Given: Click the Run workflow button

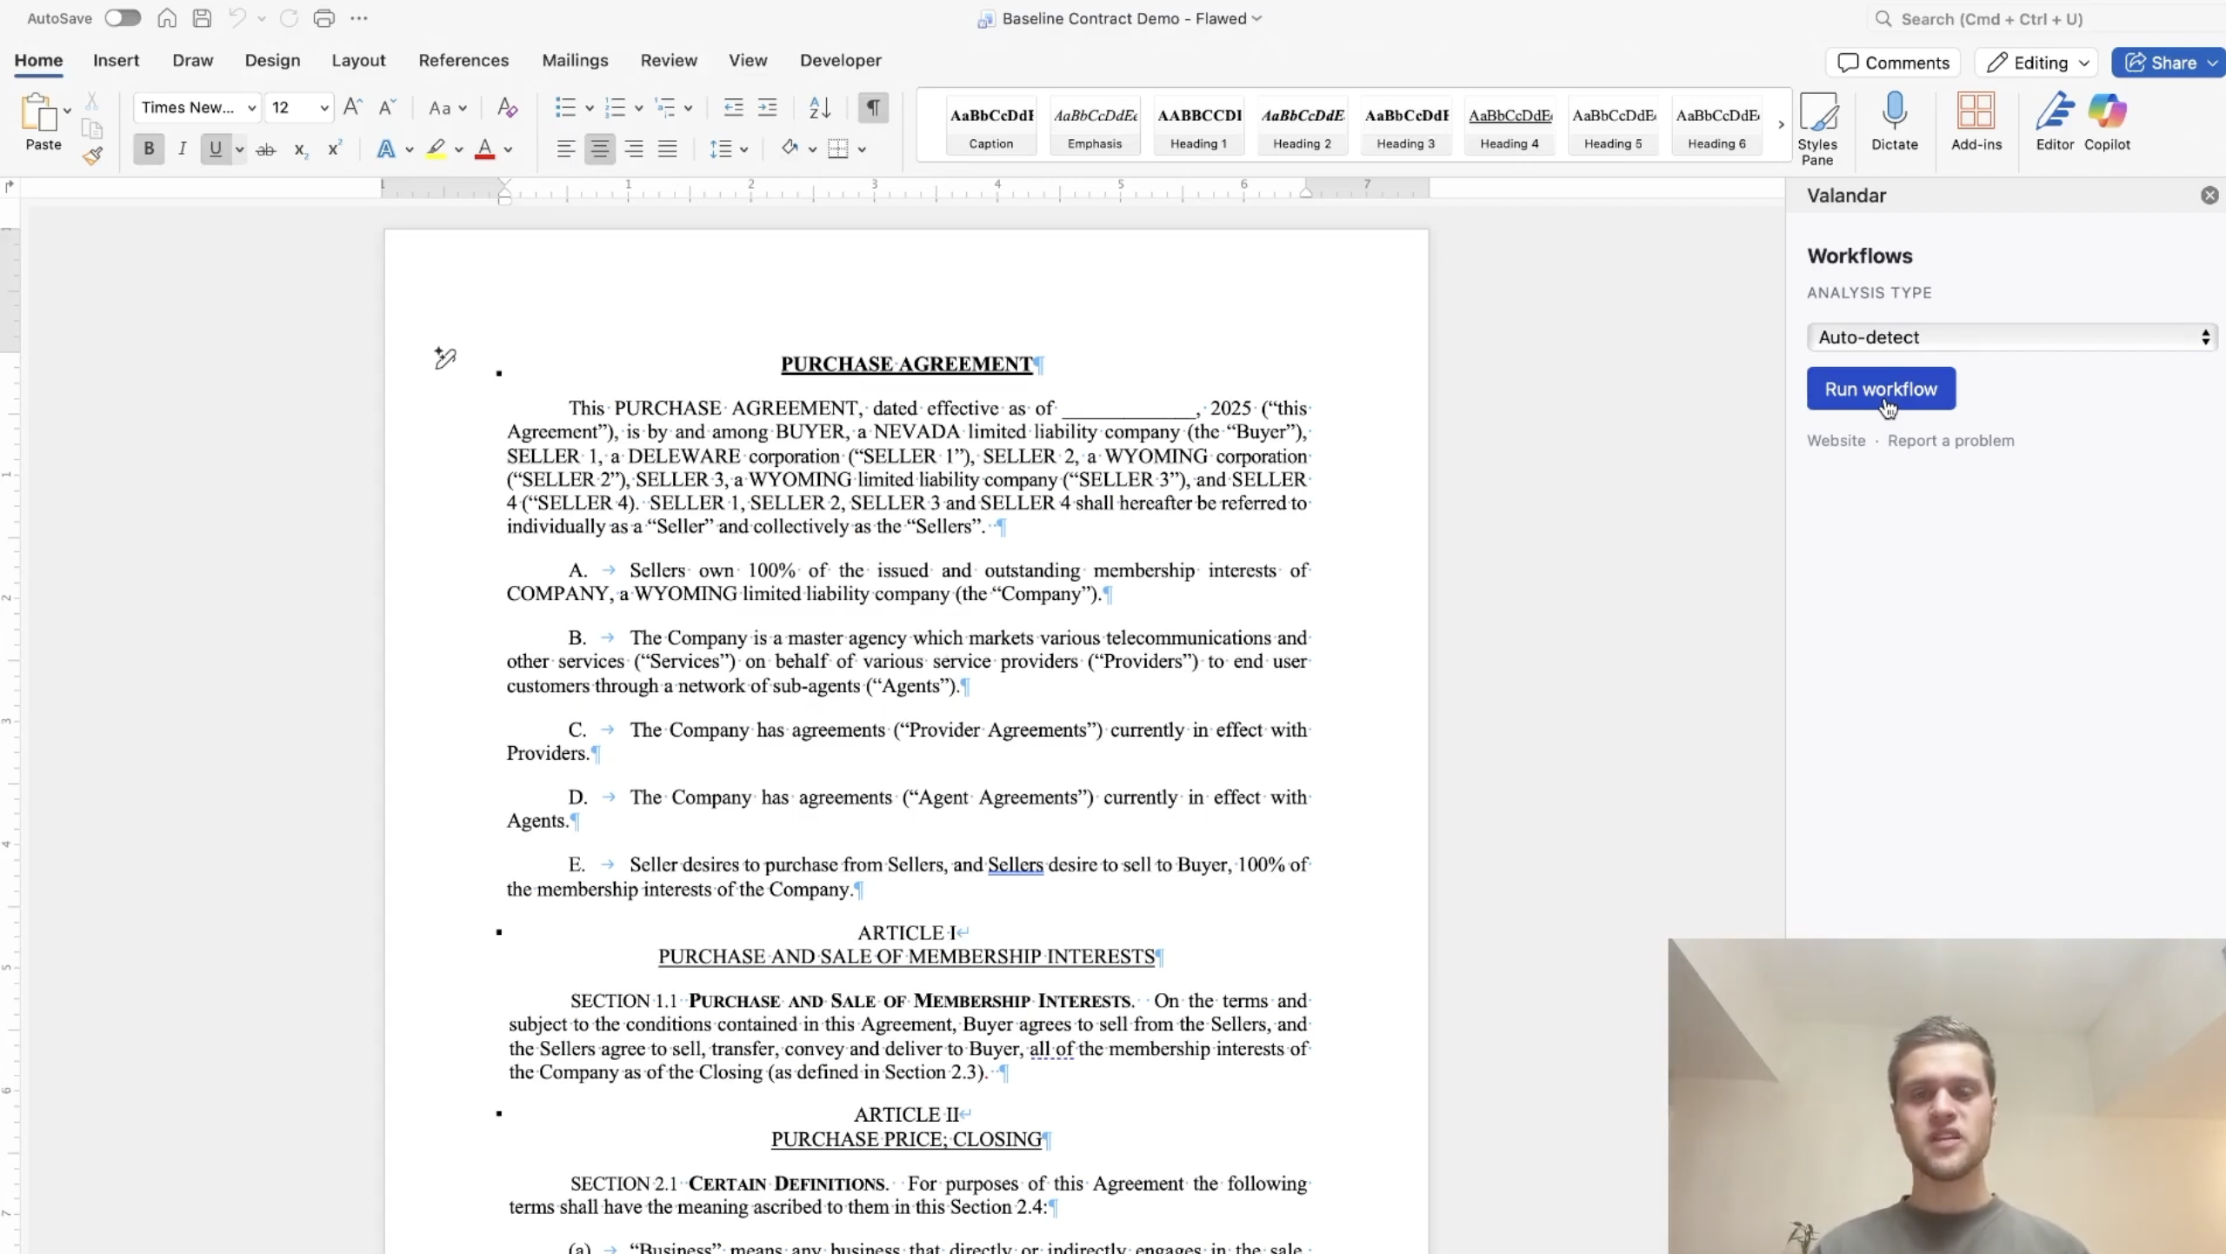Looking at the screenshot, I should point(1880,390).
